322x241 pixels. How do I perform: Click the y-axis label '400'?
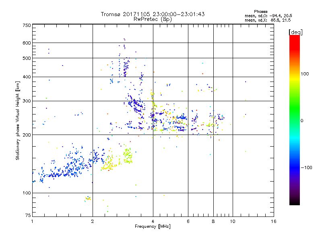pyautogui.click(x=27, y=77)
